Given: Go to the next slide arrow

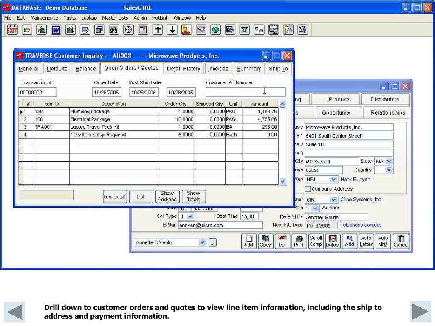Looking at the screenshot, I should point(420,312).
